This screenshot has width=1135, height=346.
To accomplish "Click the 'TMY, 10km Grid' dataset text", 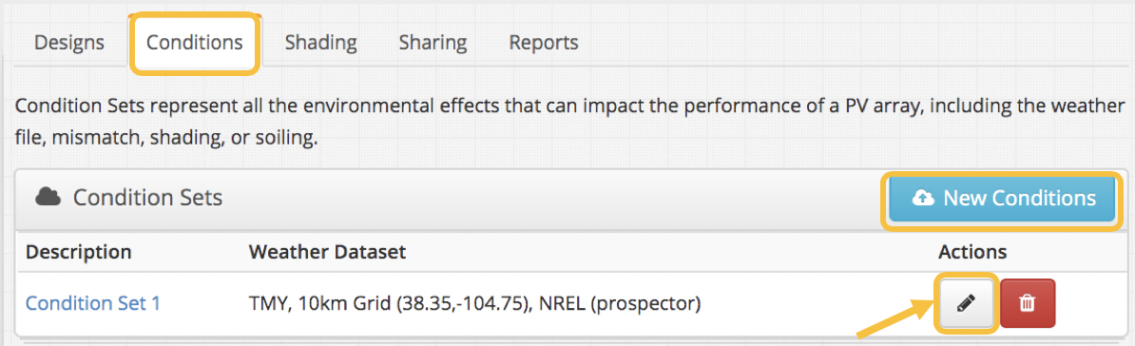I will pyautogui.click(x=324, y=304).
